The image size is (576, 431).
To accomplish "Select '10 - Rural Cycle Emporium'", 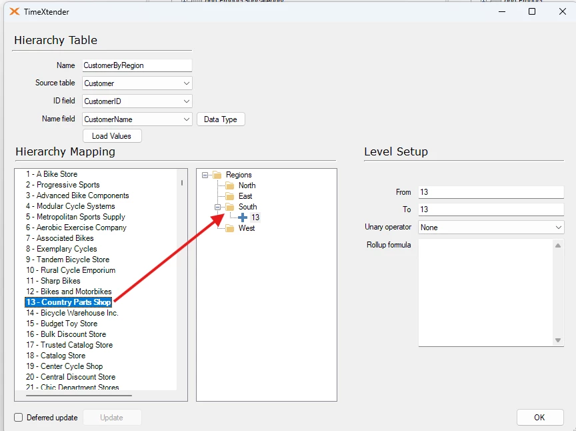I will (71, 270).
